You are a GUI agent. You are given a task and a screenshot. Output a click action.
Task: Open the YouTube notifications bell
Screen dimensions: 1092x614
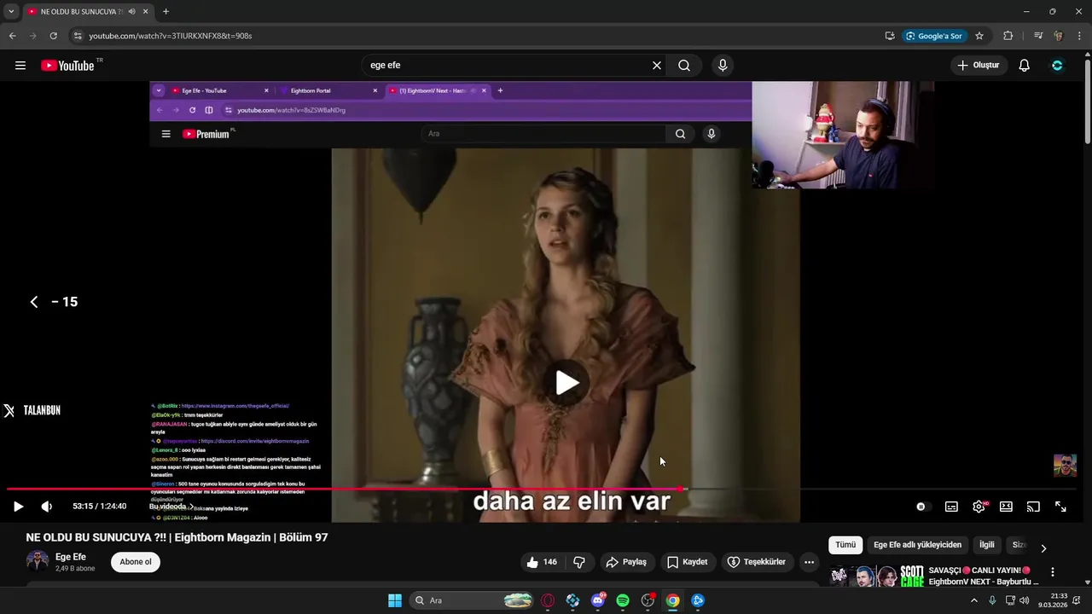coord(1025,66)
